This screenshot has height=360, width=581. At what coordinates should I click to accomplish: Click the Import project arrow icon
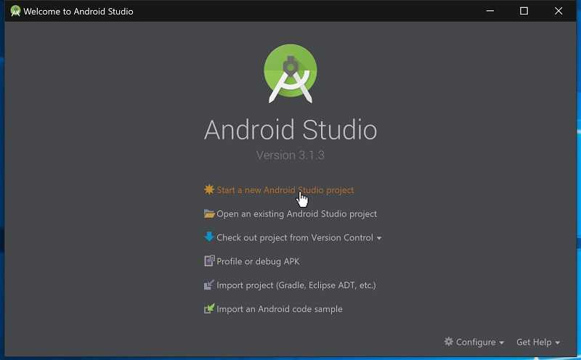point(209,285)
